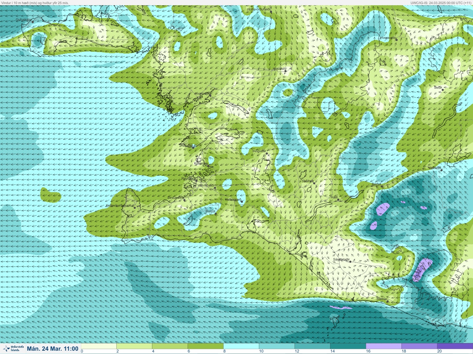Click the Hveravellir station label

388,38
